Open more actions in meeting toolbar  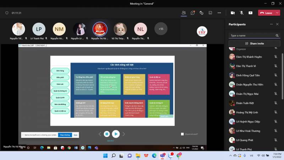[219, 13]
